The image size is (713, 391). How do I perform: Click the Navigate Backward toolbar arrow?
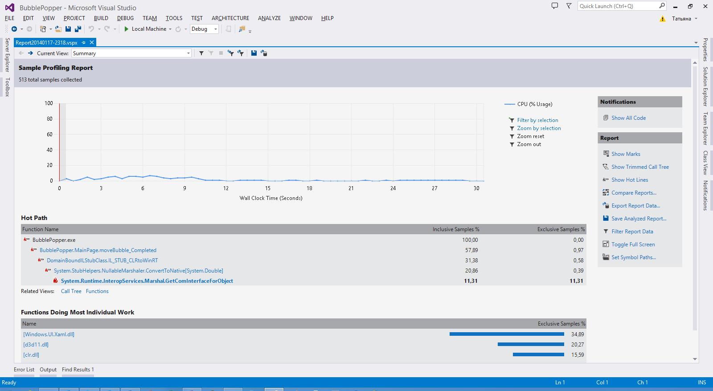click(14, 29)
